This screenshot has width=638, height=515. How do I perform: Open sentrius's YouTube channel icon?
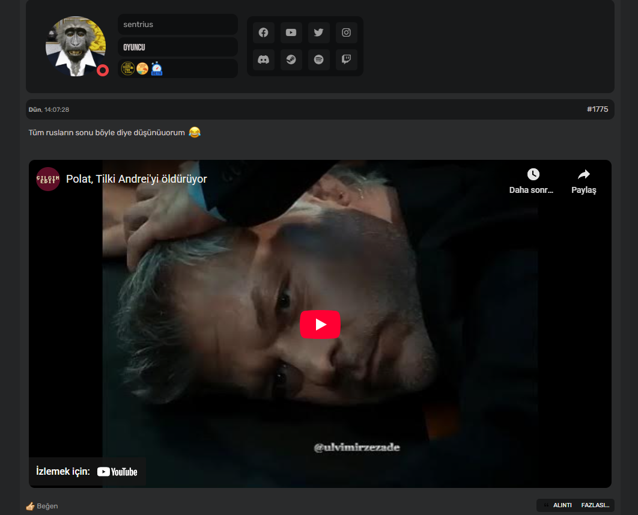coord(291,32)
